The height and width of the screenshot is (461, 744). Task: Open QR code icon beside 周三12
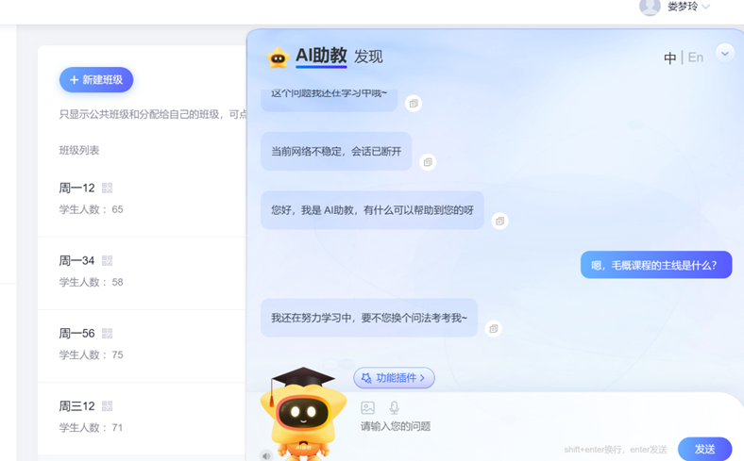107,406
